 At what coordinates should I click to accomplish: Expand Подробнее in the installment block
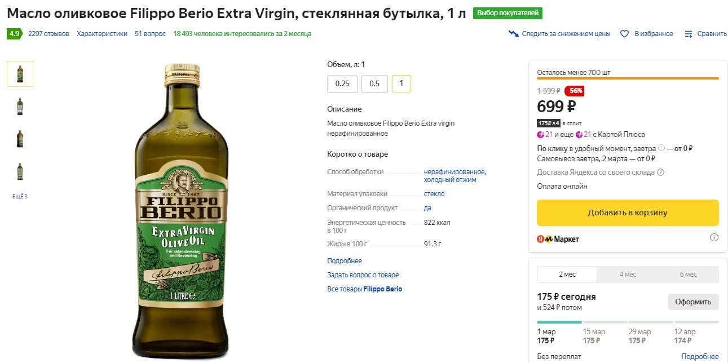[700, 356]
